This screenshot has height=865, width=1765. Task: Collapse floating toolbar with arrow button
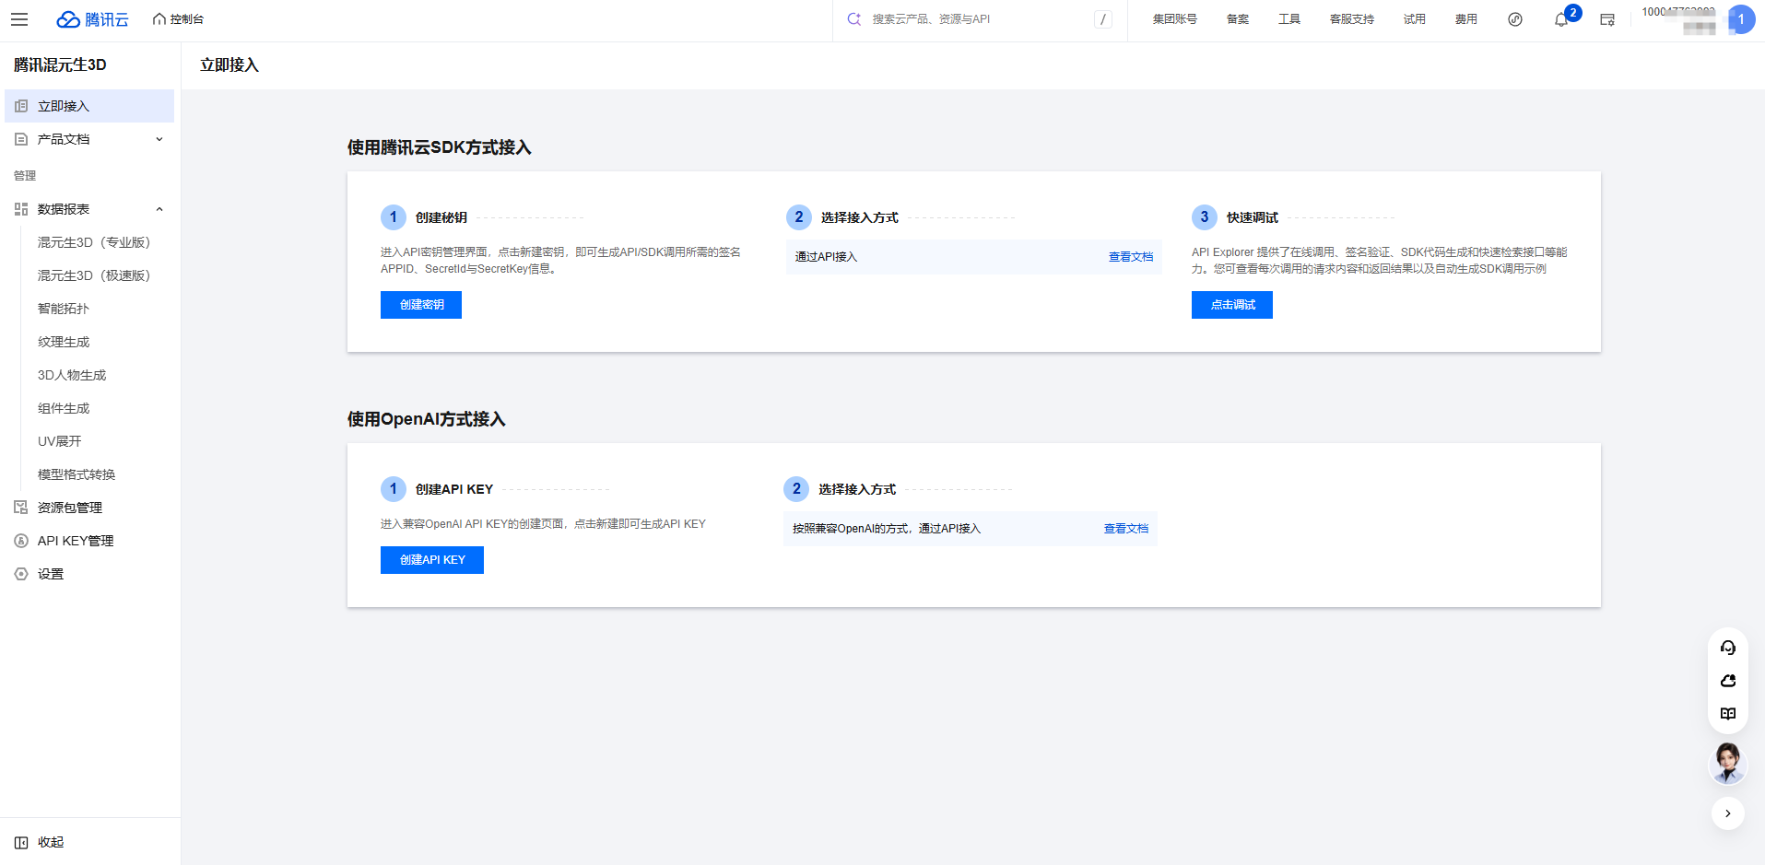click(1728, 813)
